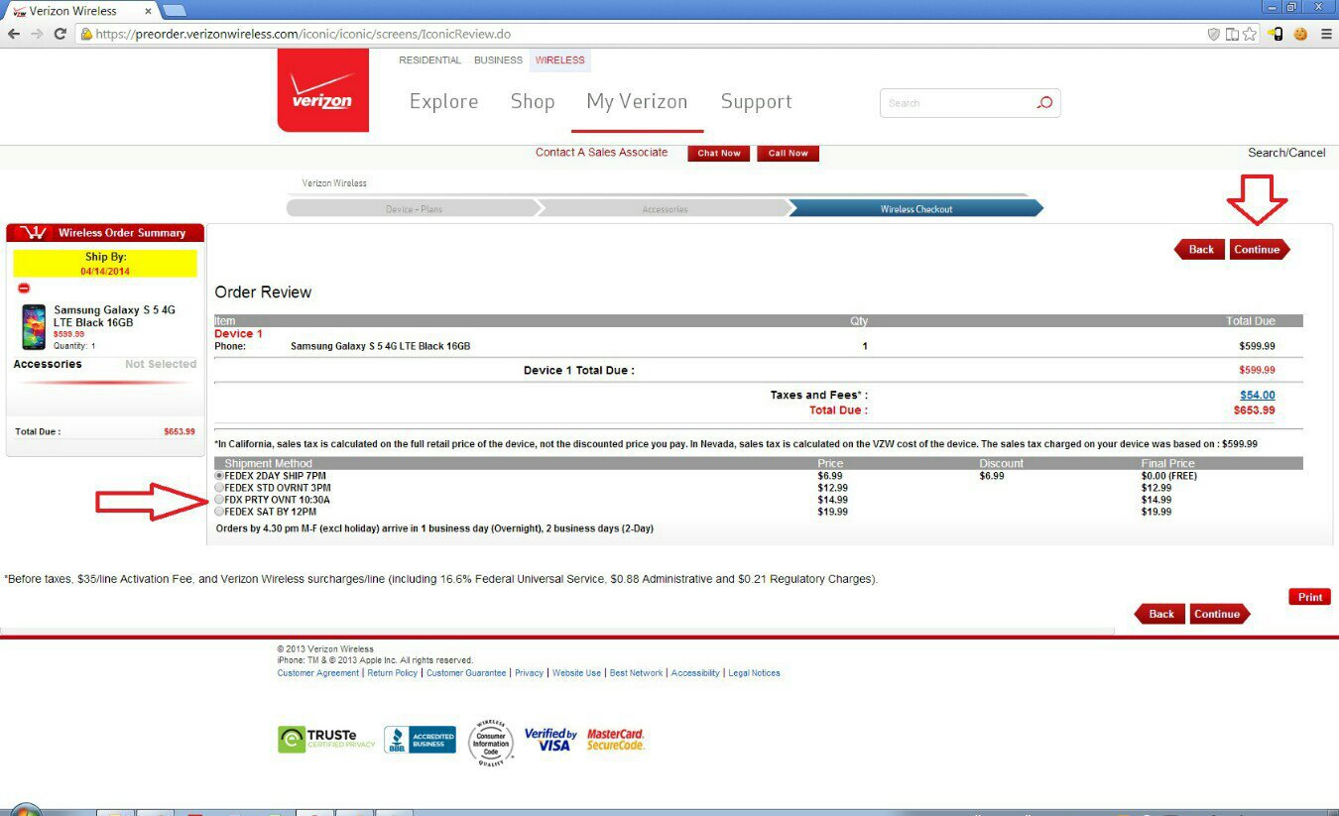
Task: Go back using the browser back arrow
Action: (13, 34)
